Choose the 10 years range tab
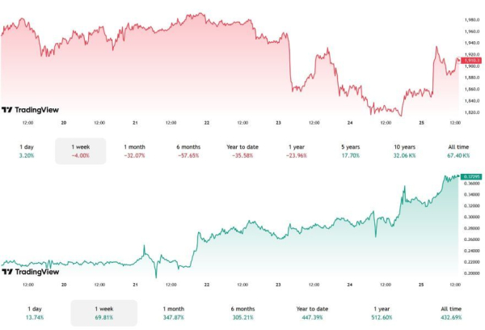Image resolution: width=485 pixels, height=330 pixels. (x=404, y=150)
